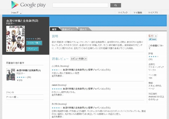Viewport: 169px width, 119px height.
Task: Click the four-star rating on カフカ's review
Action: click(x=57, y=108)
